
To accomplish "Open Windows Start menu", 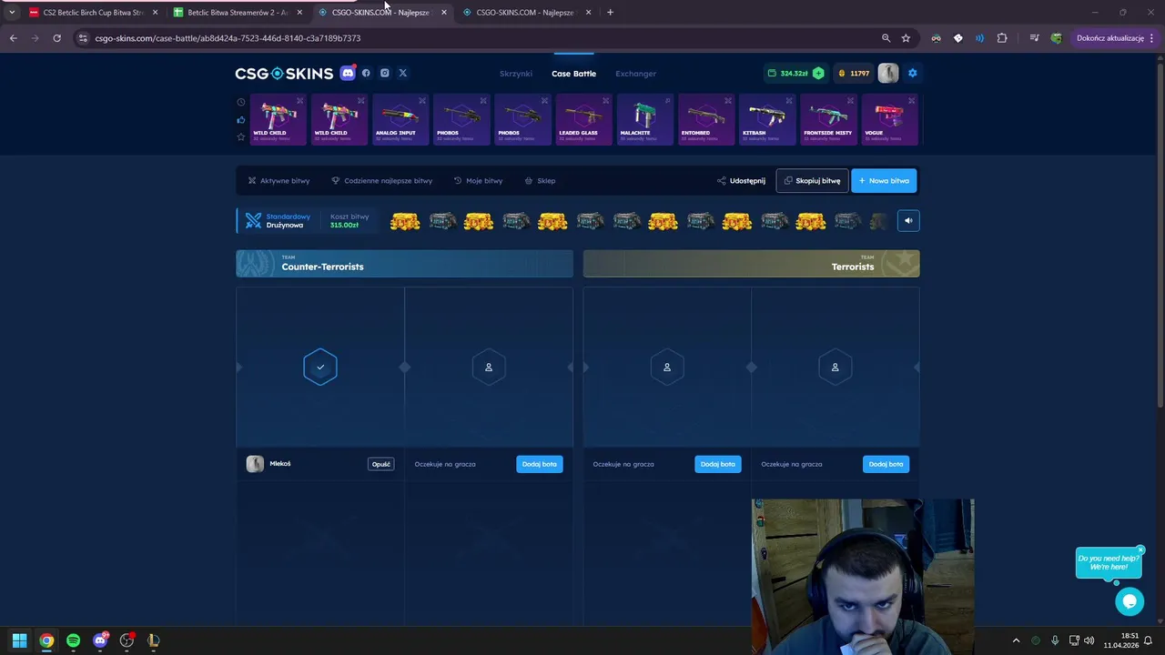I will [19, 640].
